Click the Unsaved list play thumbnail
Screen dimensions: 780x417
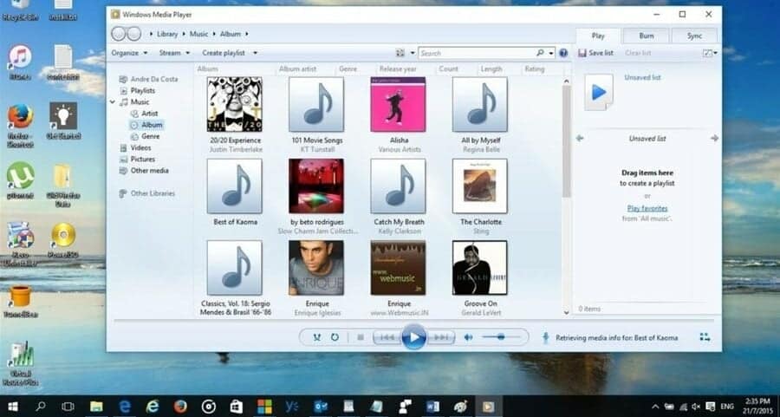[599, 92]
